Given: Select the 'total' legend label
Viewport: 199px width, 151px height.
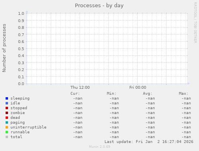Looking at the screenshot, I should click(16, 137).
